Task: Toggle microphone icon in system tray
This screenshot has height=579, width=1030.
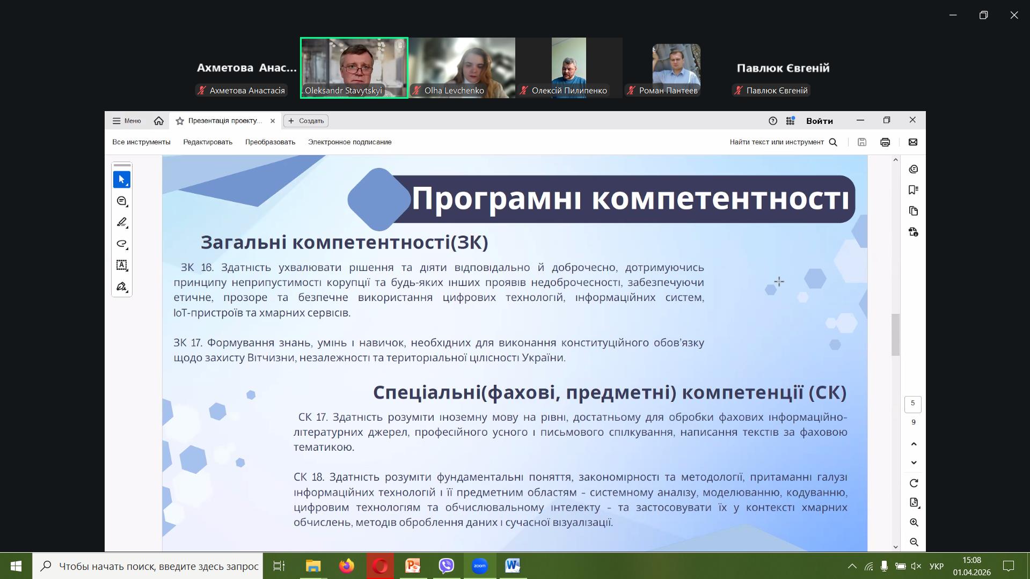Action: (x=884, y=566)
